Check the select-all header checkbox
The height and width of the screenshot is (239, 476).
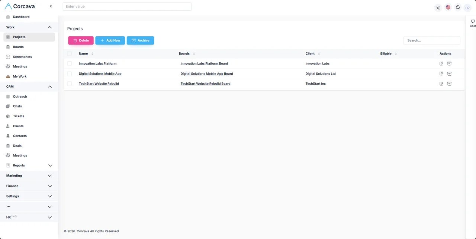(x=70, y=54)
